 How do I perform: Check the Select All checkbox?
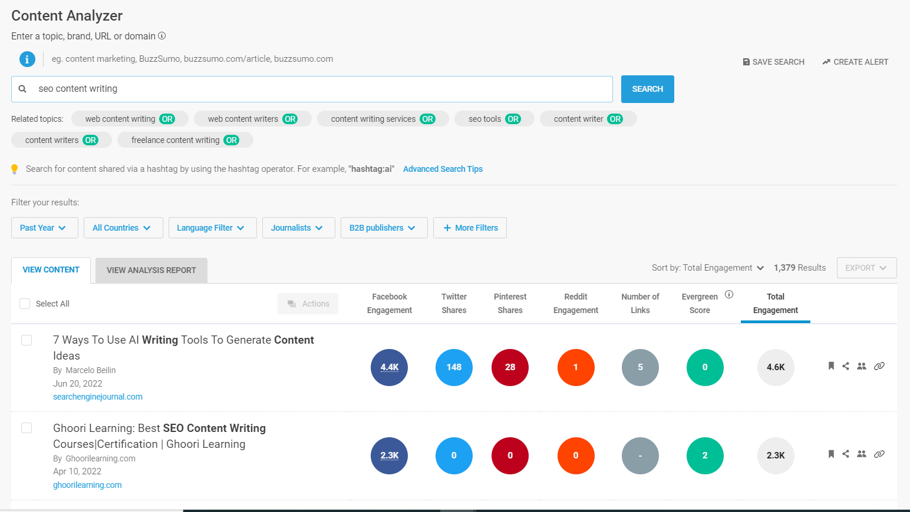[25, 304]
